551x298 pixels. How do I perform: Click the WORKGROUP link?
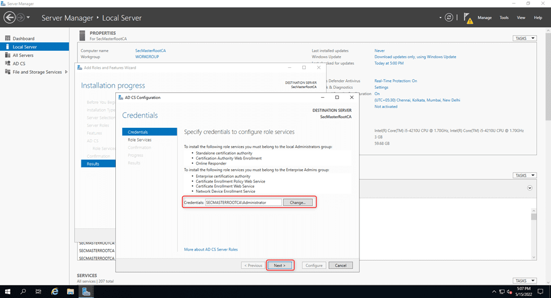pos(147,57)
